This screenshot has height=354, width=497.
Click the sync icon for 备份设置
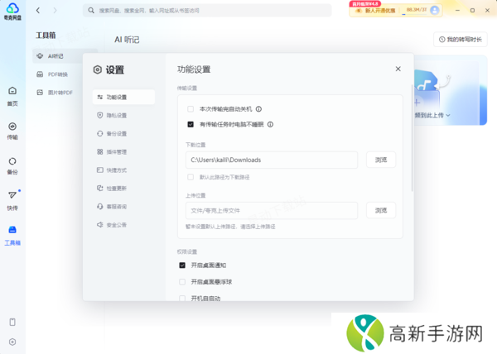click(100, 133)
